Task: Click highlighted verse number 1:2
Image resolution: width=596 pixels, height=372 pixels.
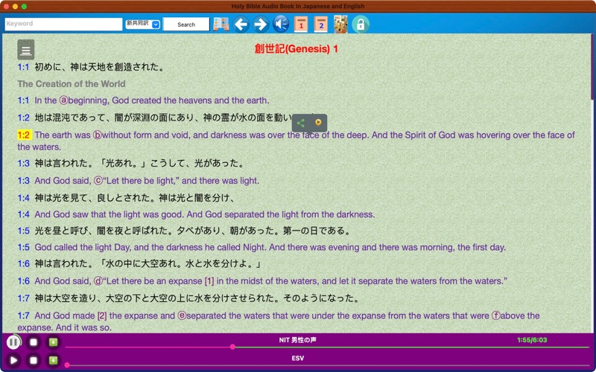Action: point(24,135)
